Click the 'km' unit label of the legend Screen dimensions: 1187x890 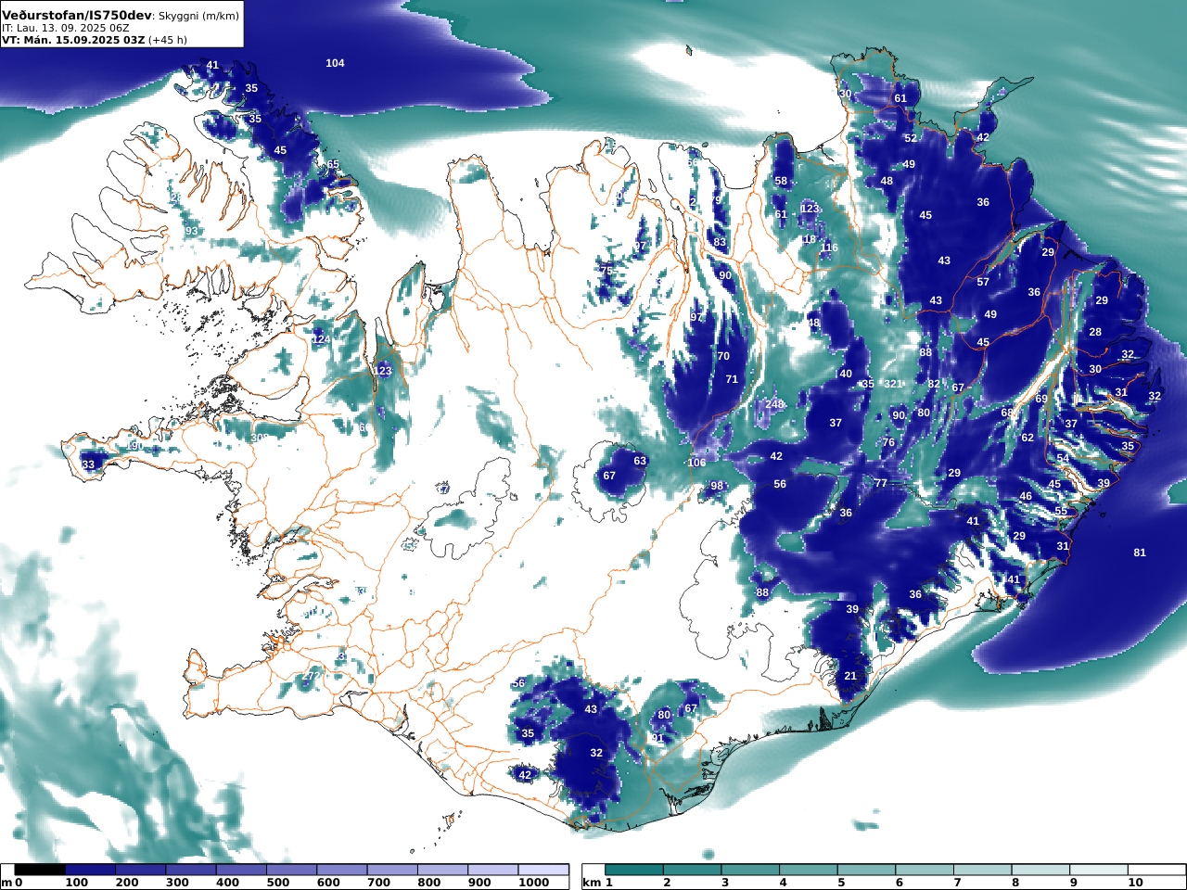coord(590,883)
